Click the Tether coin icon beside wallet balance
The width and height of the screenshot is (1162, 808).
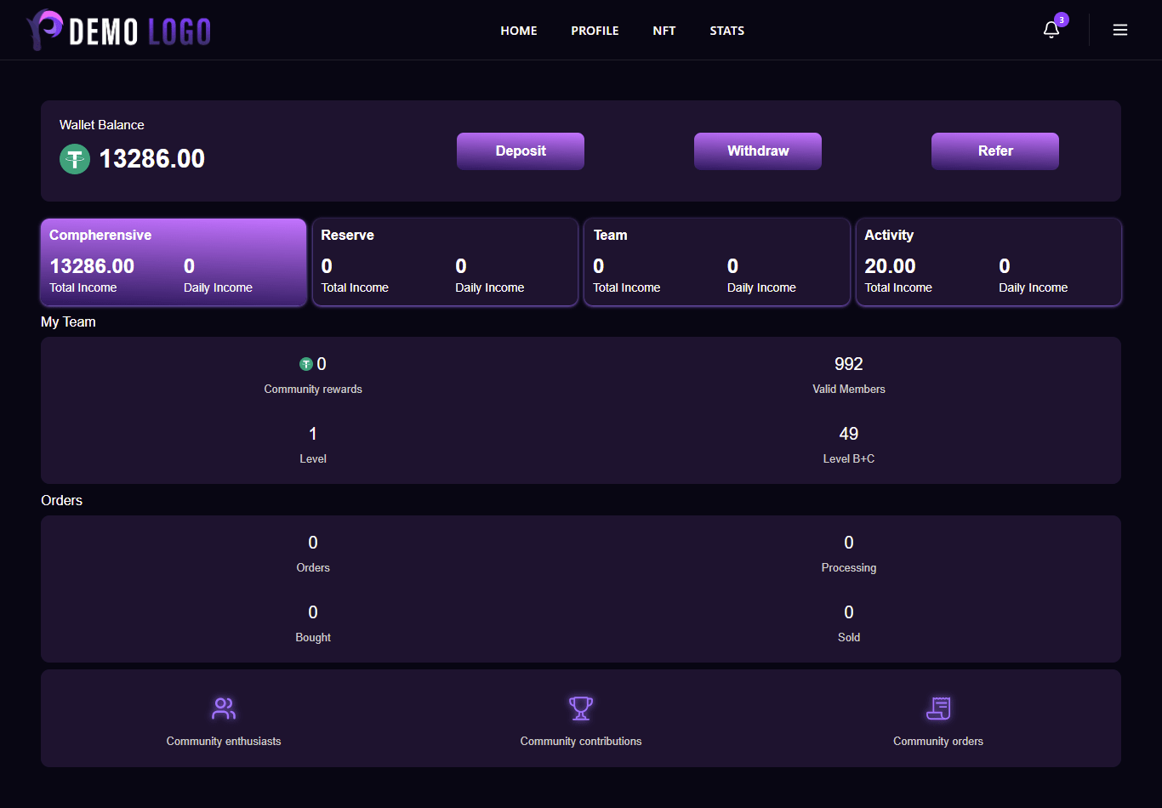point(75,159)
